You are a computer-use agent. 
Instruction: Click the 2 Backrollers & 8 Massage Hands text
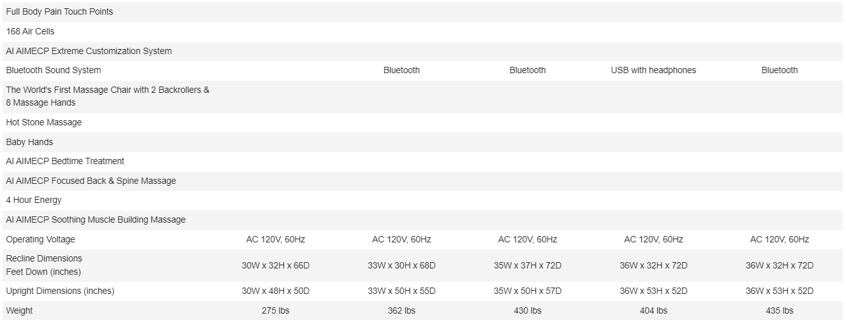click(x=108, y=96)
